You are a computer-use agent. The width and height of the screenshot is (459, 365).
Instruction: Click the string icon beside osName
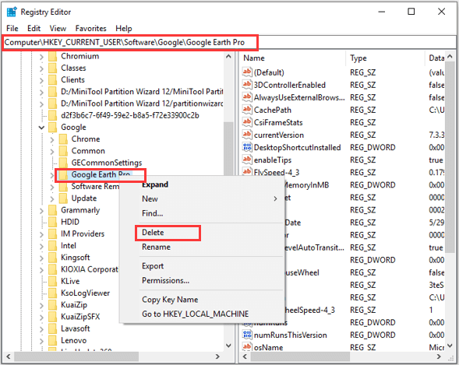247,347
